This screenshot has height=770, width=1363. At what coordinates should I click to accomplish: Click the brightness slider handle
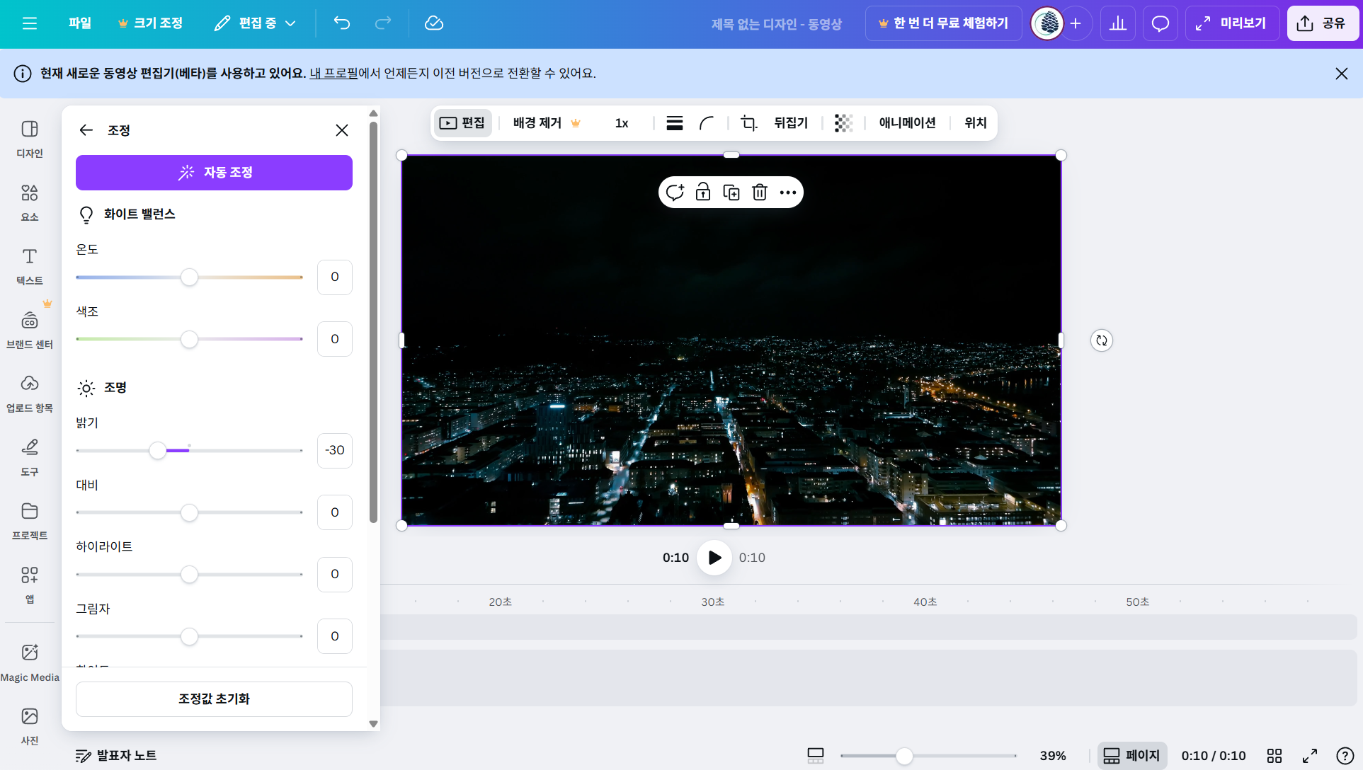pyautogui.click(x=158, y=450)
